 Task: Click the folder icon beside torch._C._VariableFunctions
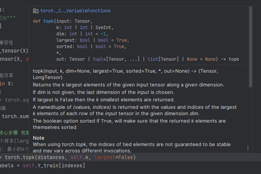click(x=36, y=11)
